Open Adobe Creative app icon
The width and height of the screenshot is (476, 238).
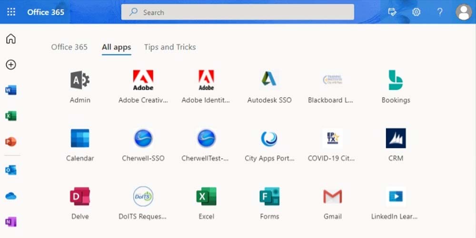[x=143, y=80]
